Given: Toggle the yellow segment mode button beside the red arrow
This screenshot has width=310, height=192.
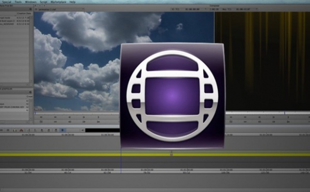Looking at the screenshot, I should coord(15,130).
